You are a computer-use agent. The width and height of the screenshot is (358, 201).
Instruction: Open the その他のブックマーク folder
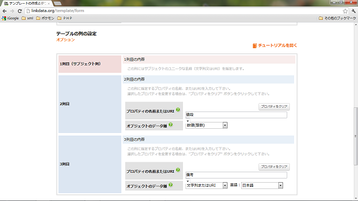[337, 18]
